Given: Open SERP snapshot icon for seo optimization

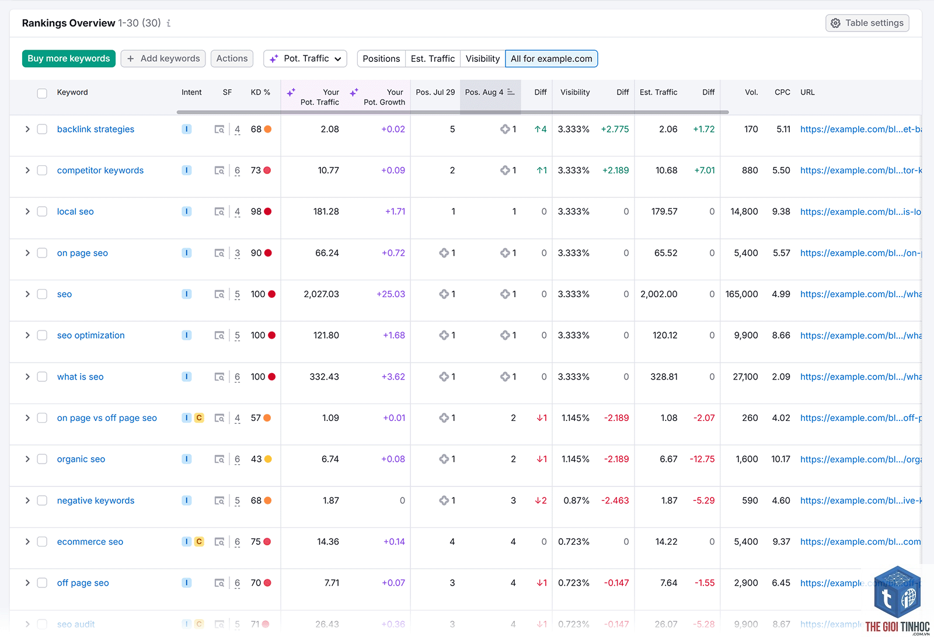Looking at the screenshot, I should point(219,336).
